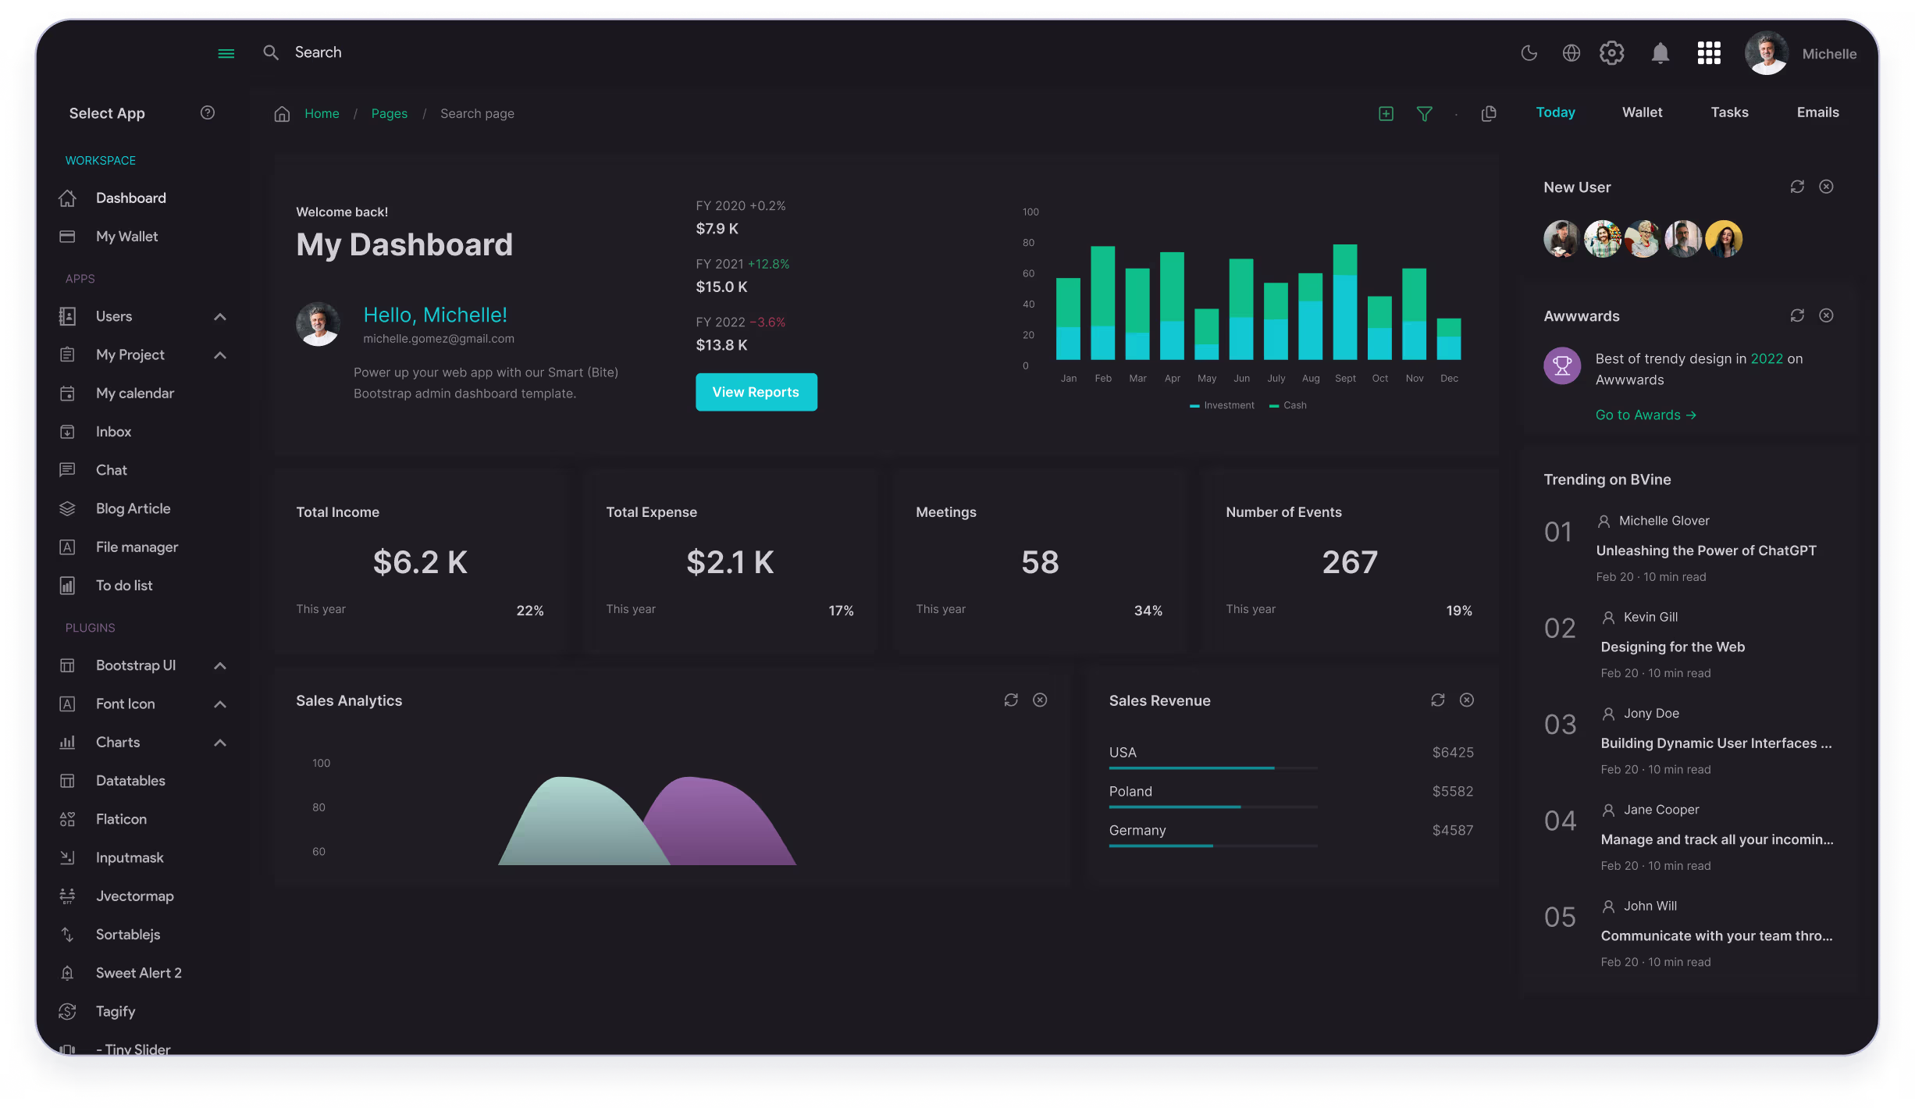Toggle Cash legend in bar chart

tap(1287, 405)
